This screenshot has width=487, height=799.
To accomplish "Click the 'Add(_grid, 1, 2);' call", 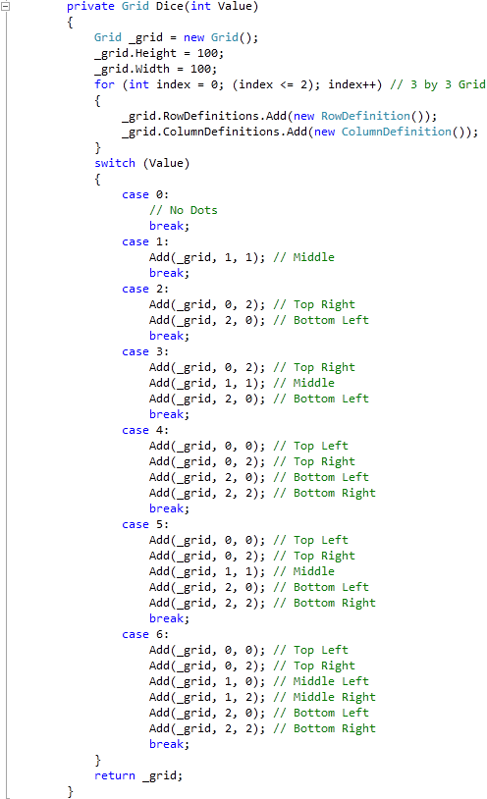I will (207, 697).
